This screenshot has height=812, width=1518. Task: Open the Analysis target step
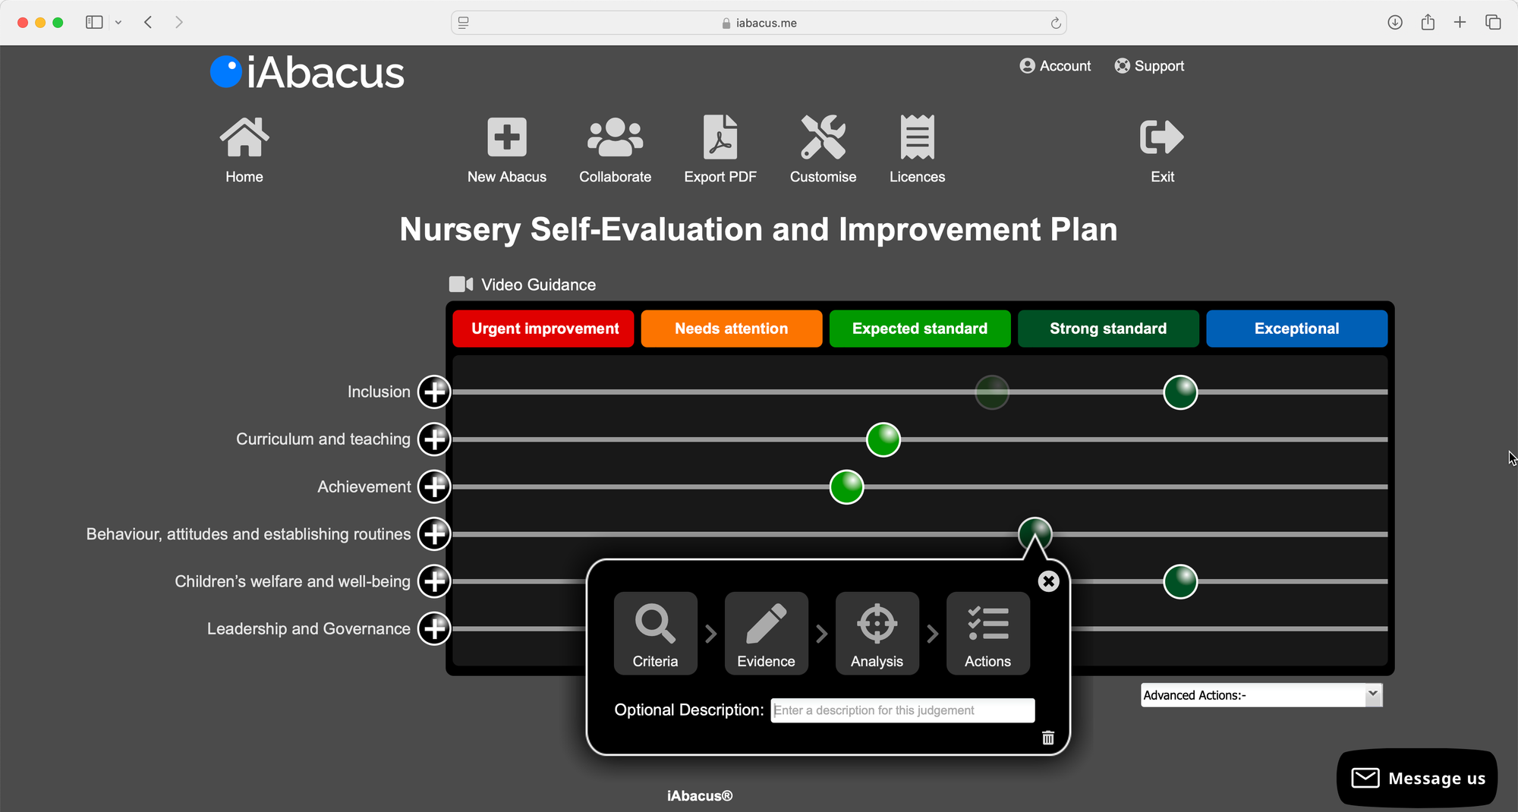tap(877, 634)
